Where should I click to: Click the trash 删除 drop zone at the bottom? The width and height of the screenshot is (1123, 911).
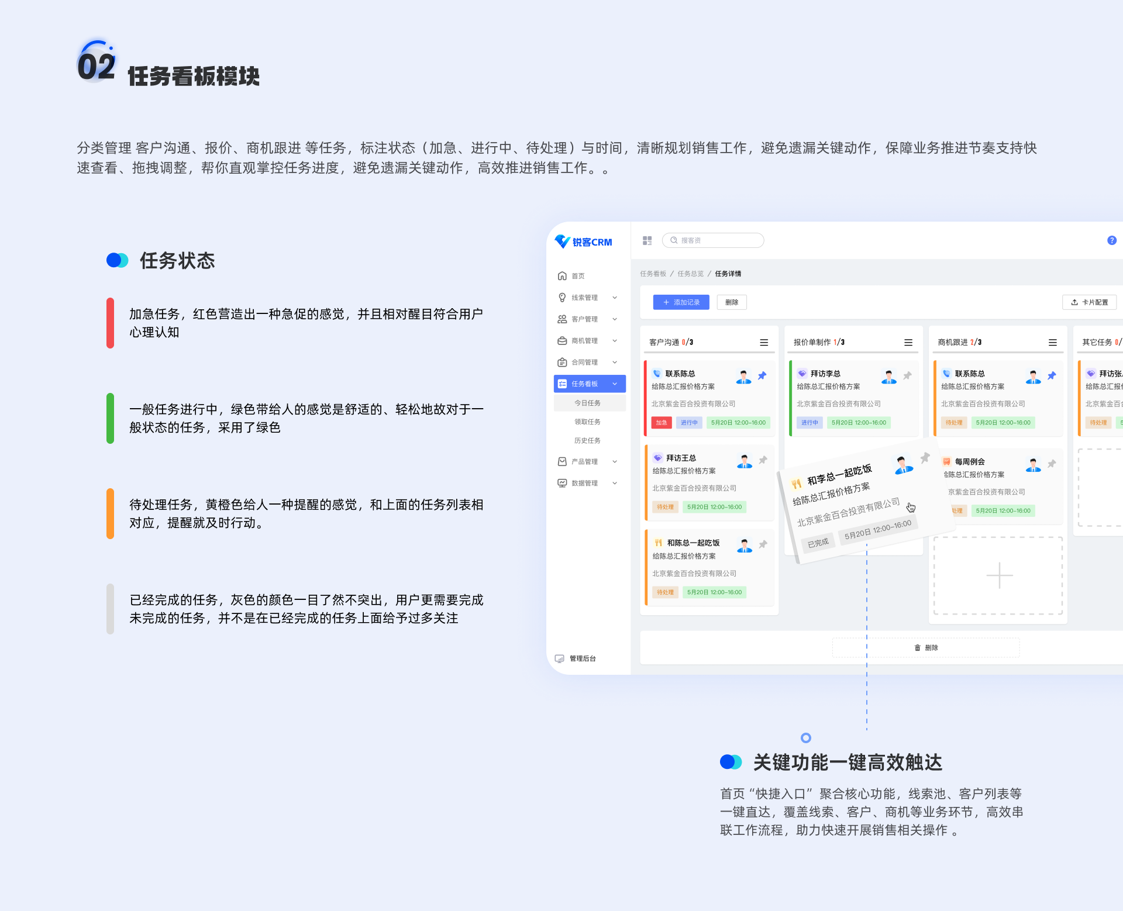point(926,647)
